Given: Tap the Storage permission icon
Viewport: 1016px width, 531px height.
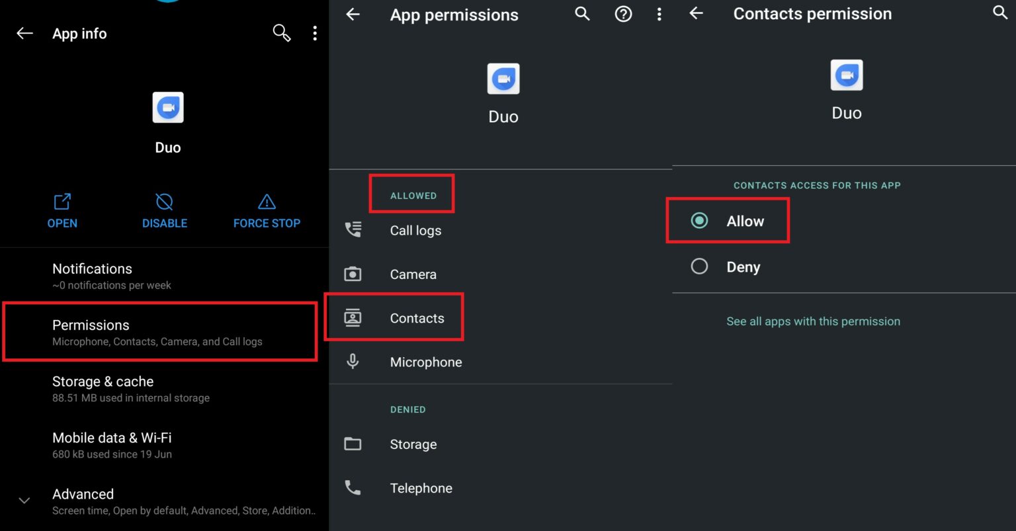Looking at the screenshot, I should (353, 444).
